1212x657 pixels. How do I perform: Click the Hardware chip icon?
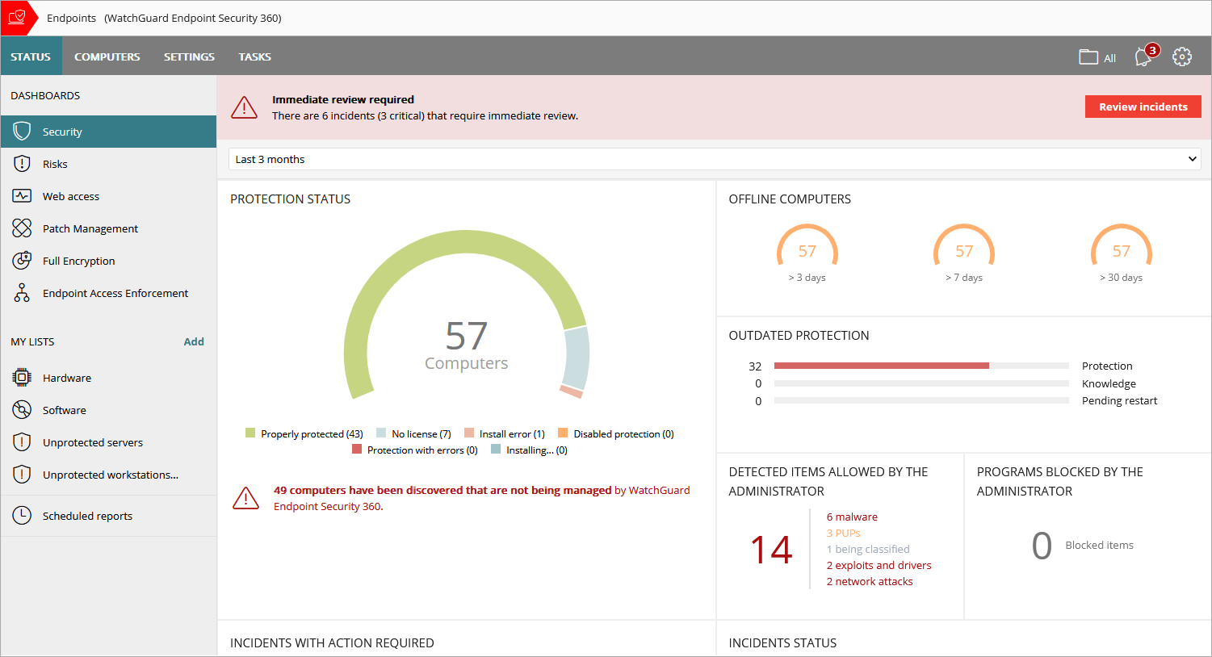[22, 378]
